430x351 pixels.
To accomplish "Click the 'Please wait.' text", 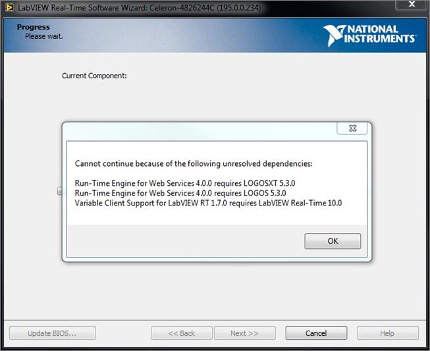I will [44, 36].
